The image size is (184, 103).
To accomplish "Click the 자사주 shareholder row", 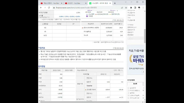I will [102, 35].
